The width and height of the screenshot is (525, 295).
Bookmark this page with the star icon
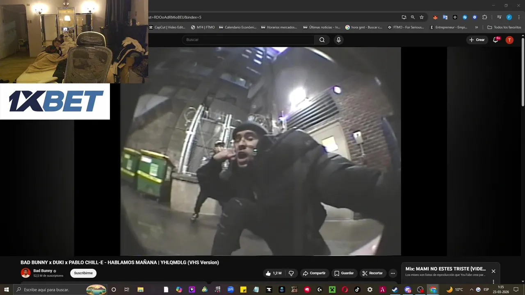(x=422, y=17)
